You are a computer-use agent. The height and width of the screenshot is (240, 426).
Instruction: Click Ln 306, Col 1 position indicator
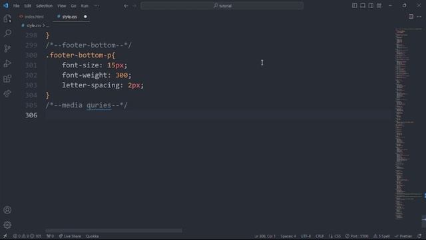point(265,236)
